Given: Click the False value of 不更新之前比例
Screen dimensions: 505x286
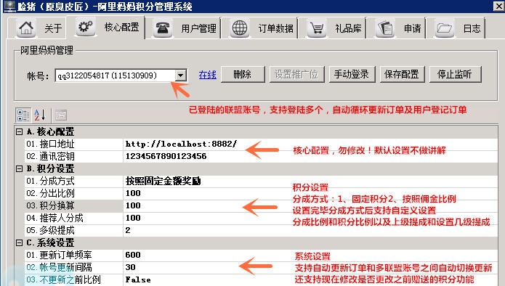Looking at the screenshot, I should click(x=138, y=279).
